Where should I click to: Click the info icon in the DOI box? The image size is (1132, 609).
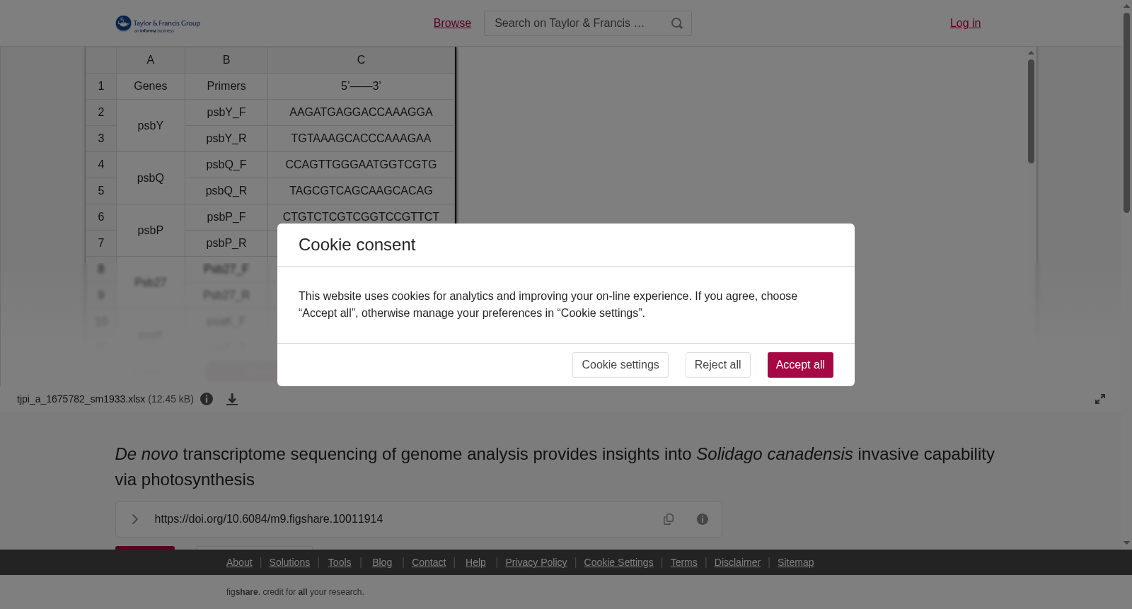[x=703, y=519]
